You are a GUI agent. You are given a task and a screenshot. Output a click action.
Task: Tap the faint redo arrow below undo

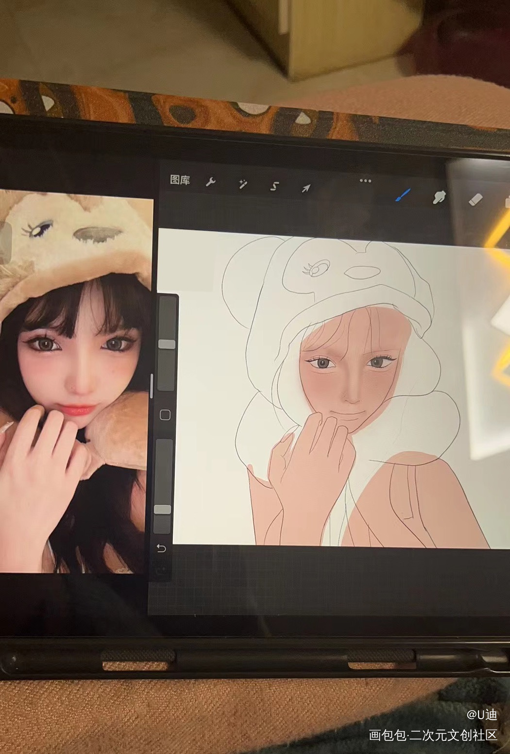pos(161,568)
